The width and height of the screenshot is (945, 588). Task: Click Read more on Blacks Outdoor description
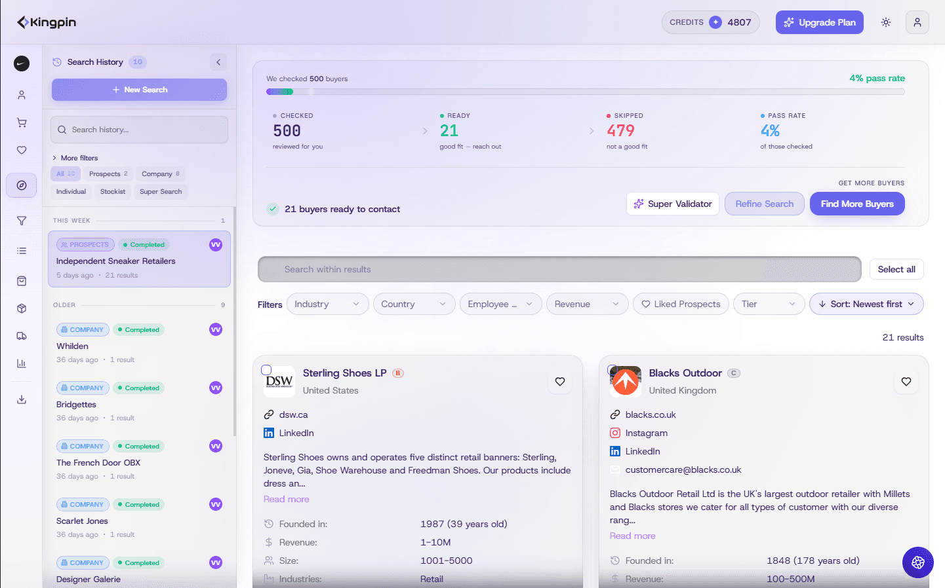[633, 536]
